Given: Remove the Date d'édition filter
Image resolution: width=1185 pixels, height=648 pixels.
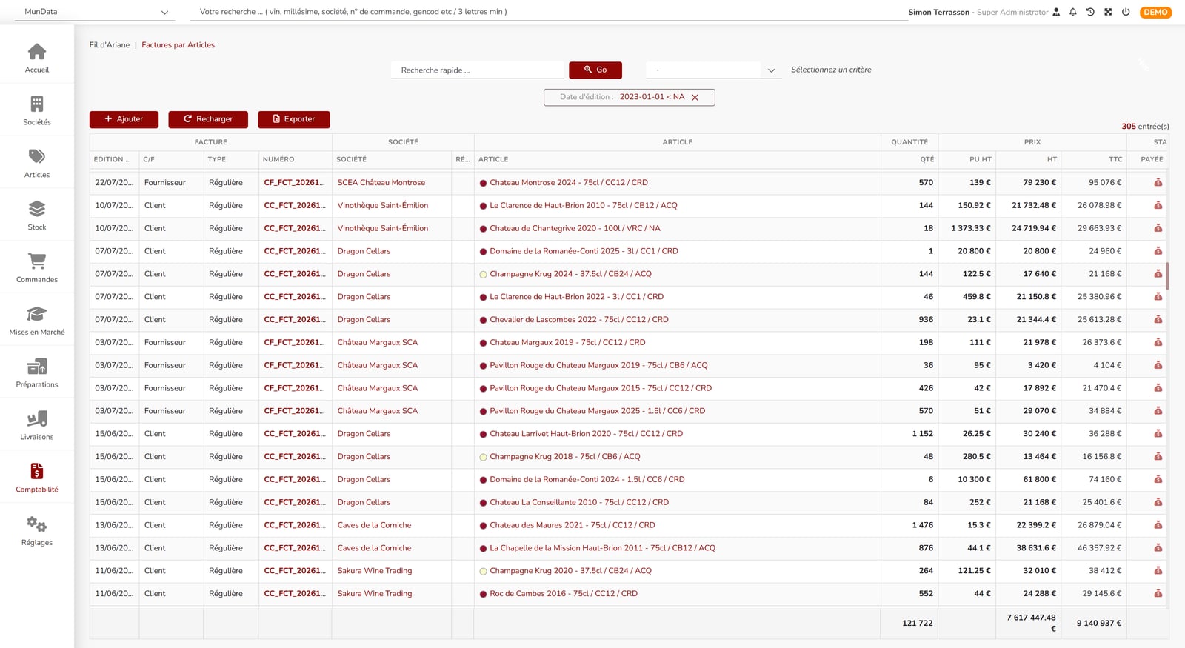Looking at the screenshot, I should coord(695,97).
